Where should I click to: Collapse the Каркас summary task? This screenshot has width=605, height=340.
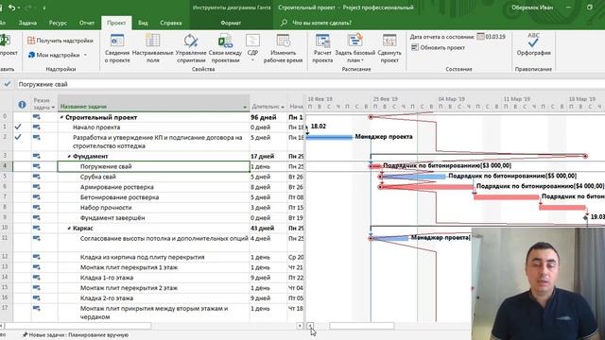click(69, 229)
